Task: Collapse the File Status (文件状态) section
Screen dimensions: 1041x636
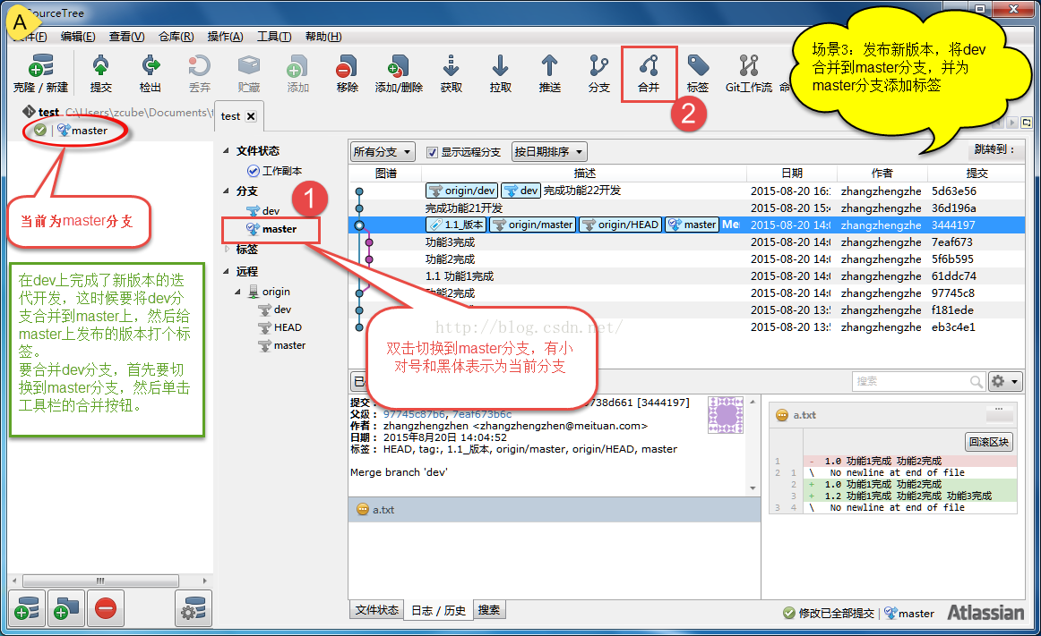Action: (x=226, y=150)
